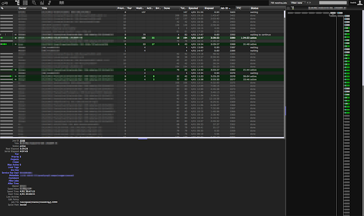Select the job 3388 active row
This screenshot has width=364, height=216.
142,44
